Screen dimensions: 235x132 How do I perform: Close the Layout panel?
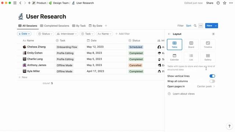(x=213, y=34)
